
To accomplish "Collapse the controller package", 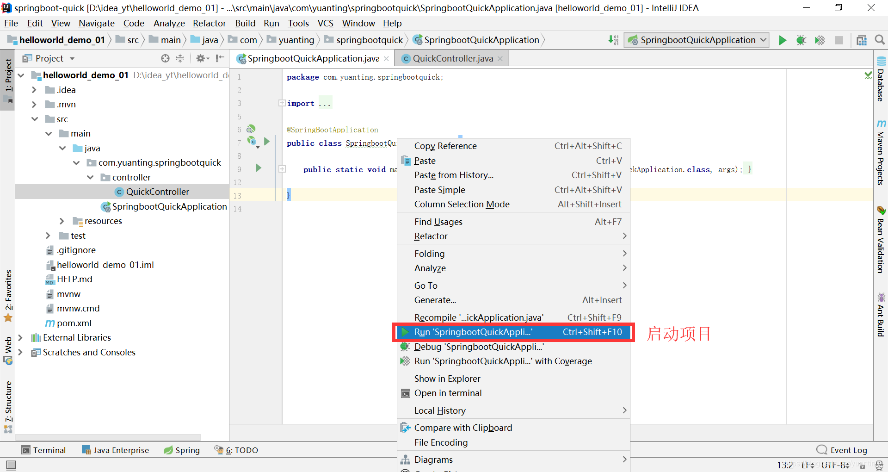I will [x=90, y=177].
